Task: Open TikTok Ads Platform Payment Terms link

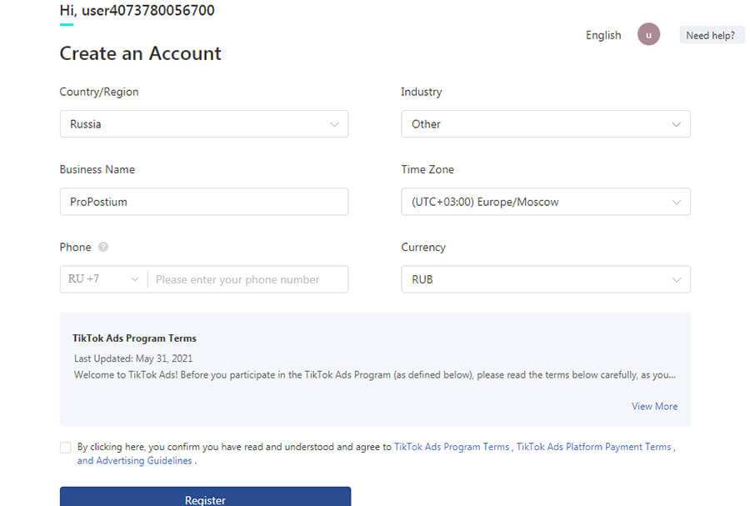Action: point(593,447)
